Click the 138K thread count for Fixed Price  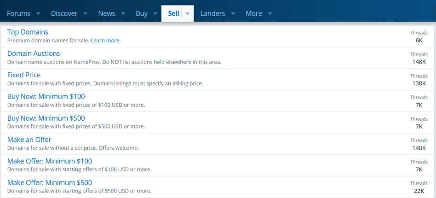coord(419,83)
